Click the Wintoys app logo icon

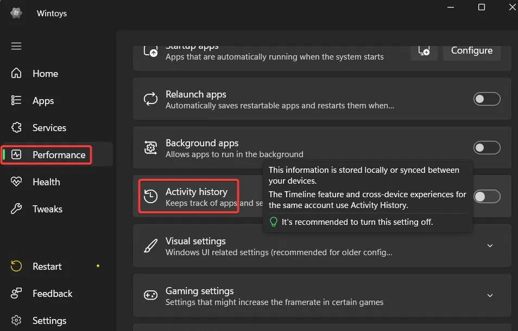(x=16, y=13)
